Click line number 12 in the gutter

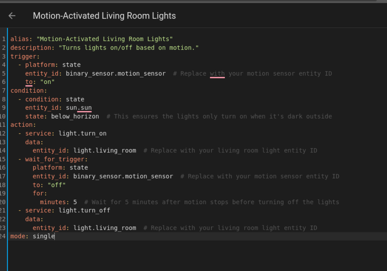pyautogui.click(x=3, y=133)
